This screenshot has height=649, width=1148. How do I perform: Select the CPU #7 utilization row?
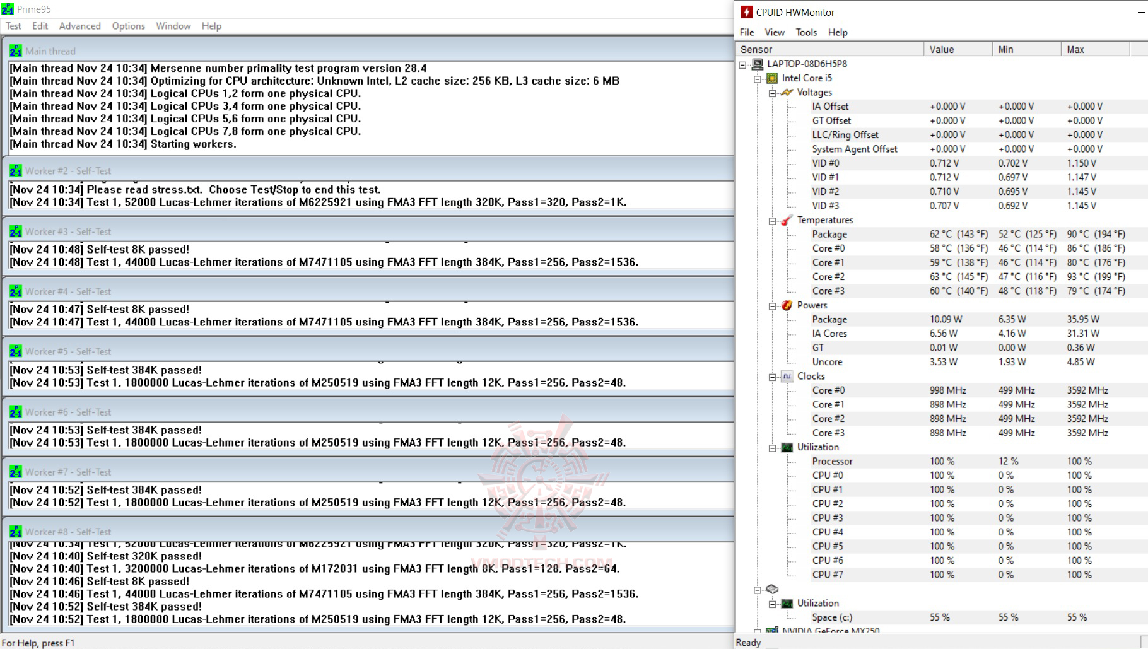(978, 575)
